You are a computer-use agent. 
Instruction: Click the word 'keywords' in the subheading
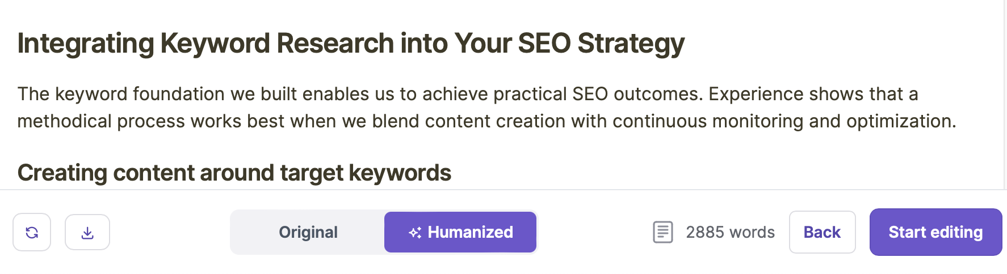(400, 173)
